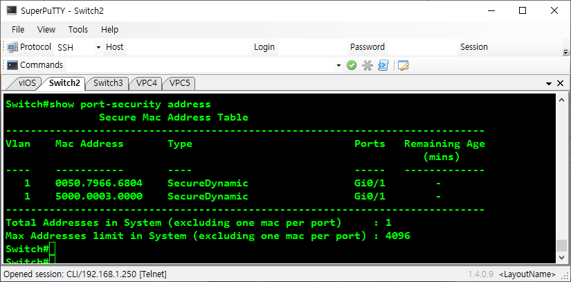The height and width of the screenshot is (282, 571).
Task: Open the View menu
Action: (x=46, y=30)
